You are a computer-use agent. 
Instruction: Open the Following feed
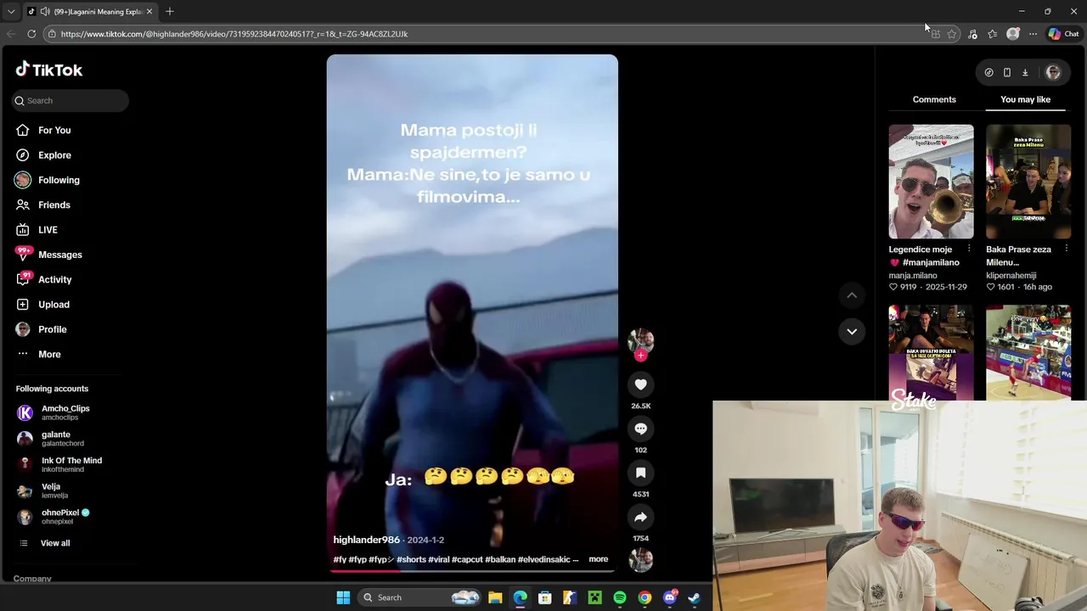pyautogui.click(x=59, y=180)
